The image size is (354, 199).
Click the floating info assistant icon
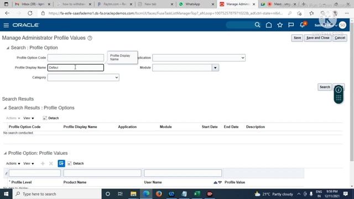click(x=339, y=90)
